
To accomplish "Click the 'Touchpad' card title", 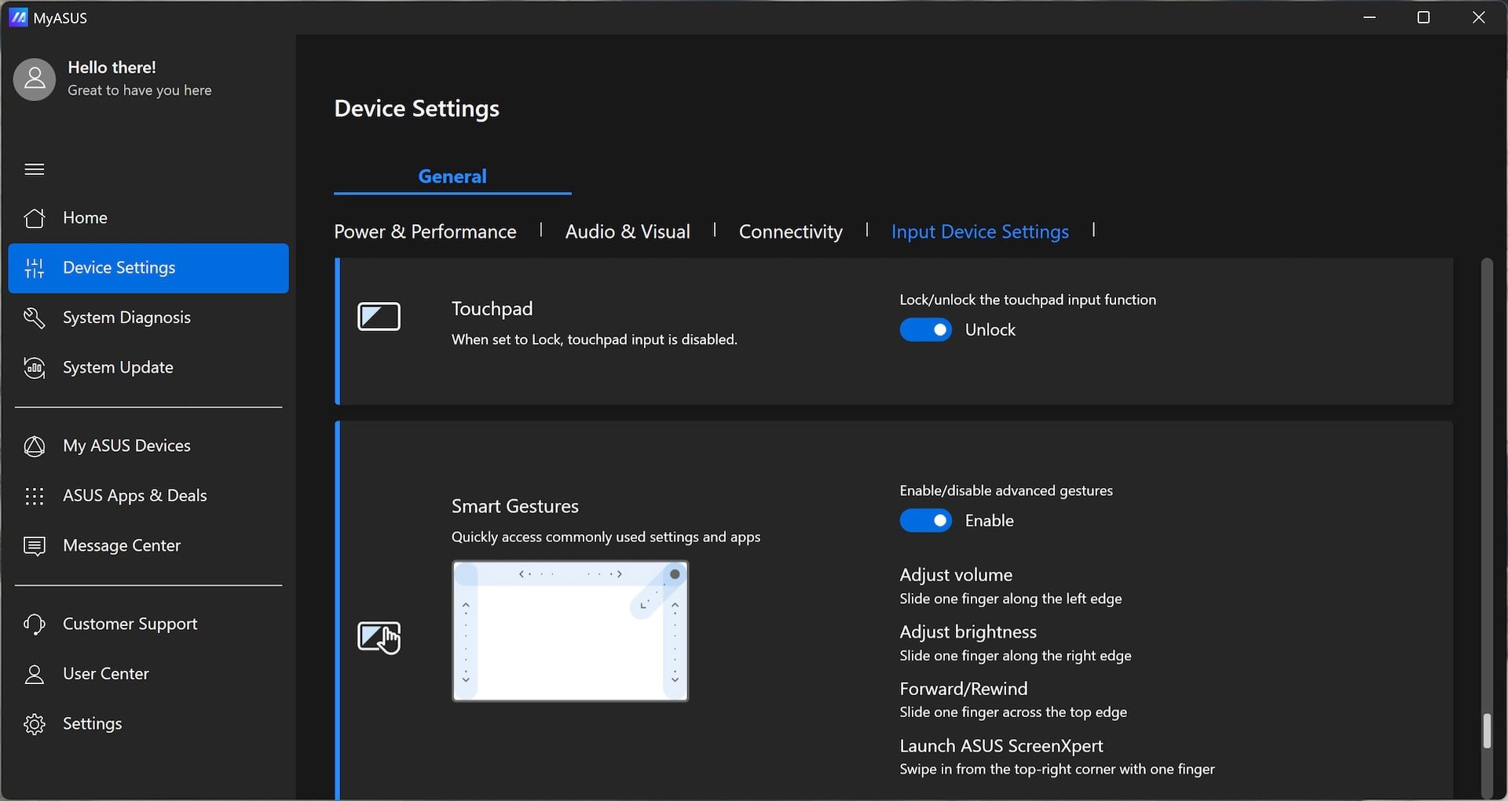I will point(492,309).
